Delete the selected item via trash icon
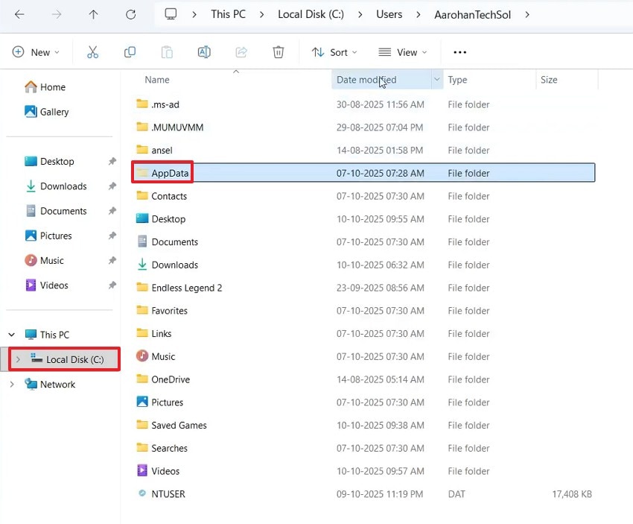This screenshot has height=524, width=633. click(x=278, y=52)
